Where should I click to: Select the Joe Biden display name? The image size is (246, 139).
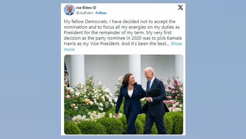click(x=84, y=8)
